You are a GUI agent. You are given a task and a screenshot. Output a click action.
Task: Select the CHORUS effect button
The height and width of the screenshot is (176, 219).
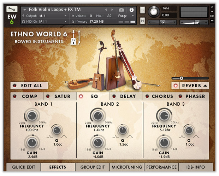[x=162, y=96]
